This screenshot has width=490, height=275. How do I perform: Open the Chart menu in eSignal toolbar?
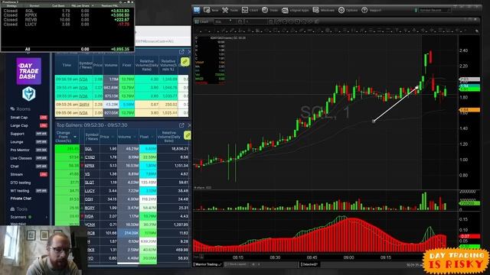tap(250, 10)
